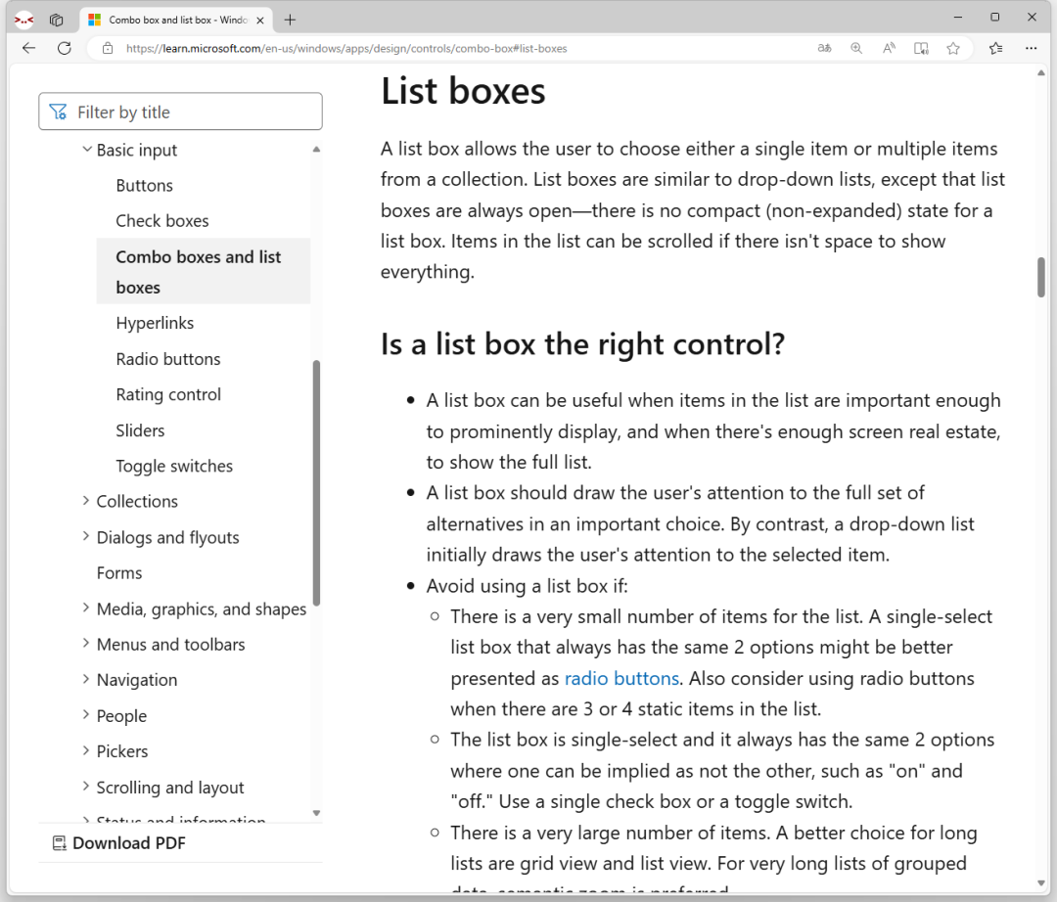
Task: Add this page to favorites star
Action: 952,48
